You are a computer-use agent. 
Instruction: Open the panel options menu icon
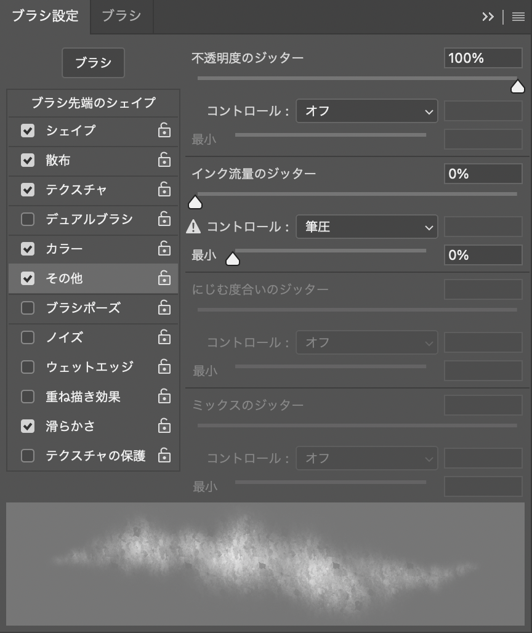(518, 17)
